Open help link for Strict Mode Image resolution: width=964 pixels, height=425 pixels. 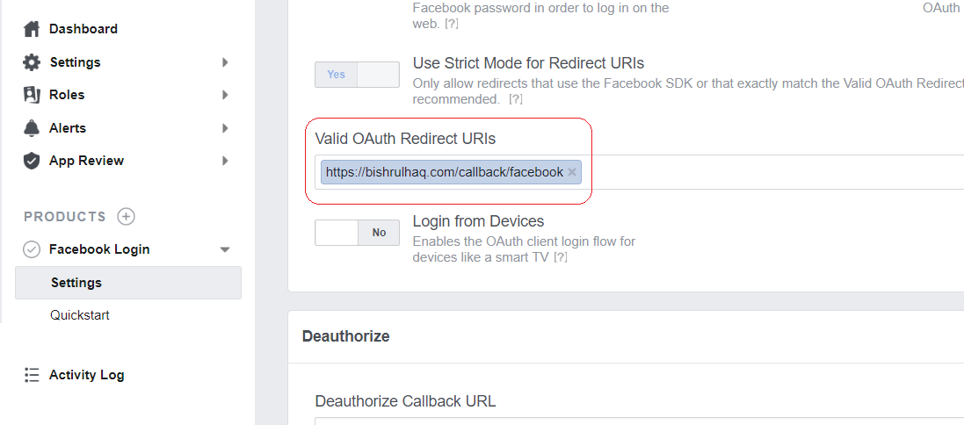pyautogui.click(x=515, y=99)
